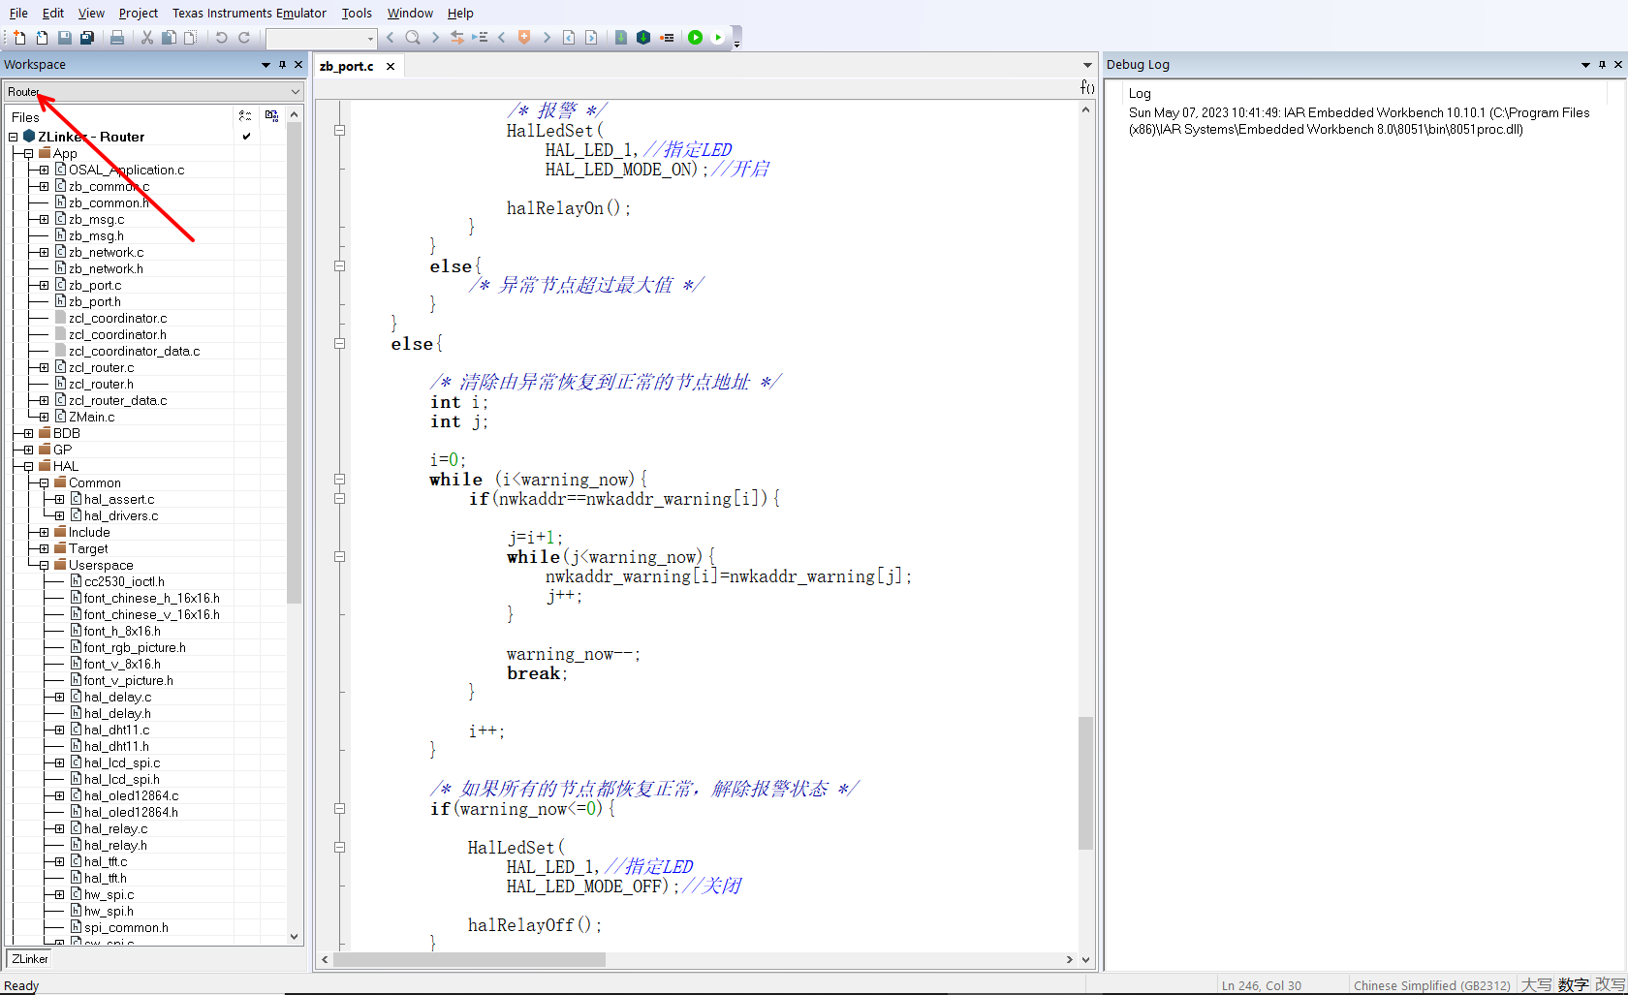Redo the last undone edit

point(244,38)
